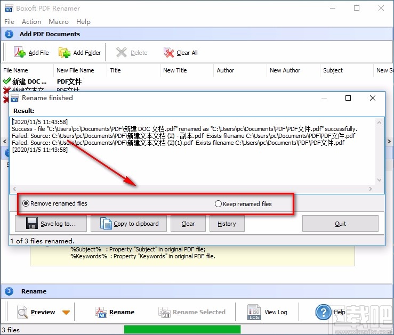Click the View Log label
The image size is (394, 335).
(276, 312)
